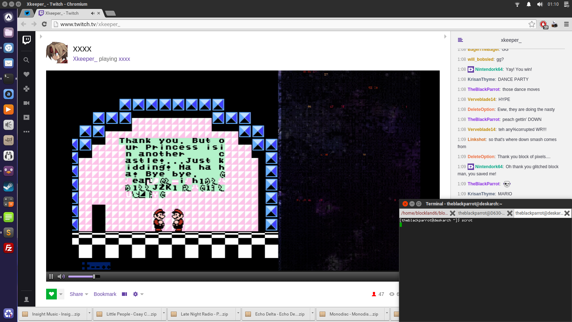Click the browser forward button
This screenshot has width=572, height=322.
[x=34, y=24]
